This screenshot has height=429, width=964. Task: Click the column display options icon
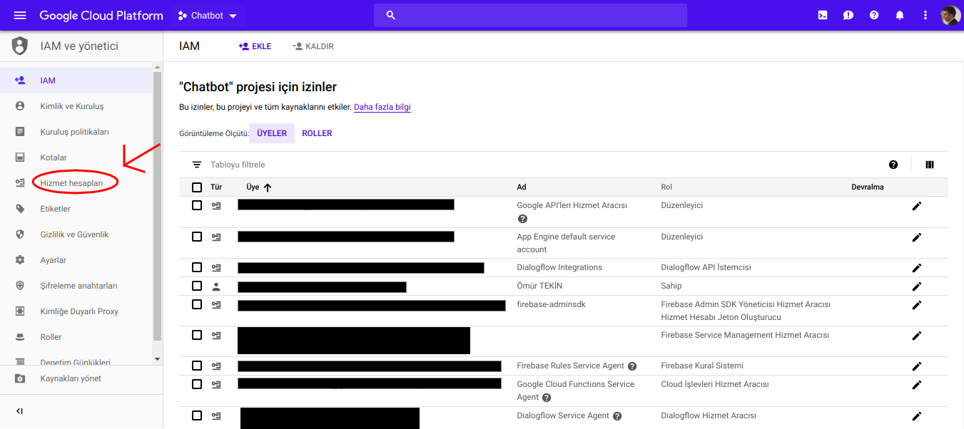[x=929, y=165]
